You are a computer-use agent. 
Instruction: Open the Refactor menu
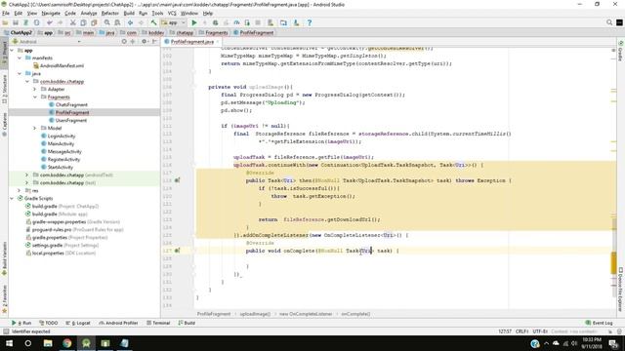click(109, 13)
